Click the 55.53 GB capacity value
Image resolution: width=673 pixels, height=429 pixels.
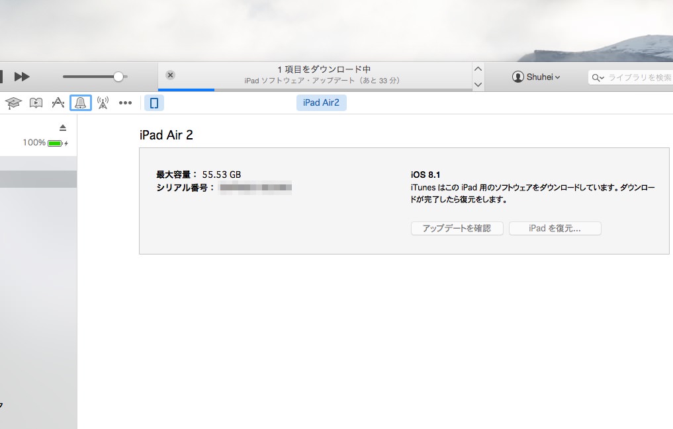(222, 175)
